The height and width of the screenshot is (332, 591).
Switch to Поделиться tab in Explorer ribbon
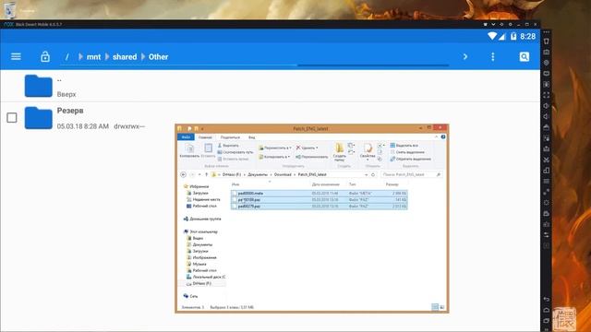230,137
